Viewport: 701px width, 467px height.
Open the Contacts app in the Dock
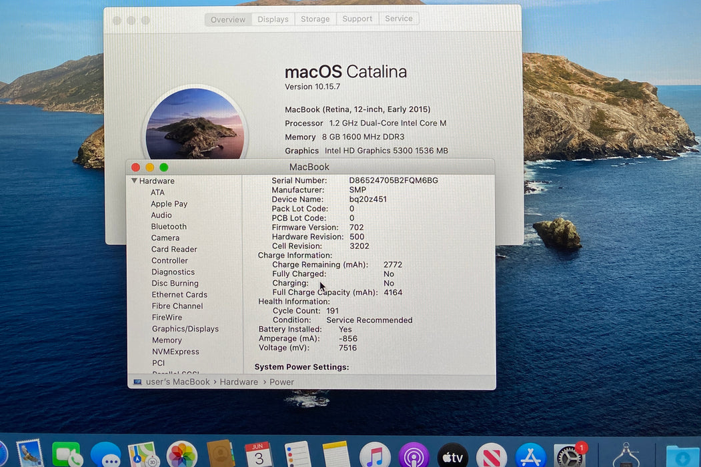220,454
